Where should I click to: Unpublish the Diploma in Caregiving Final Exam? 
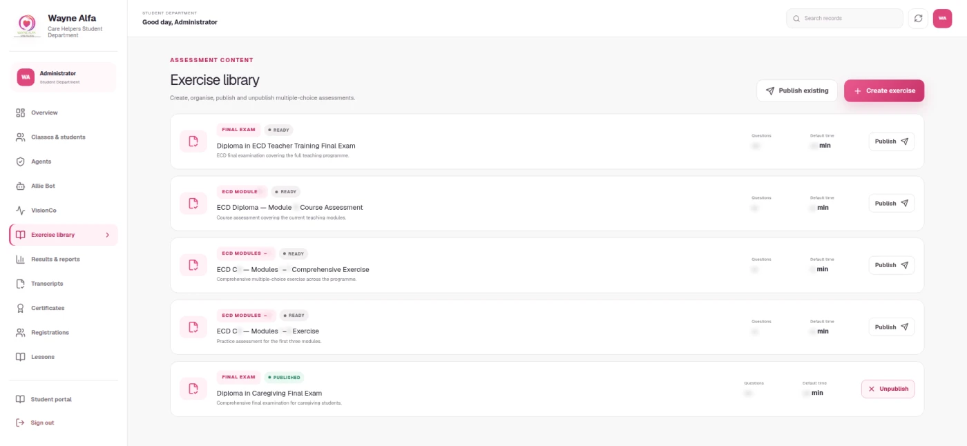(x=888, y=389)
